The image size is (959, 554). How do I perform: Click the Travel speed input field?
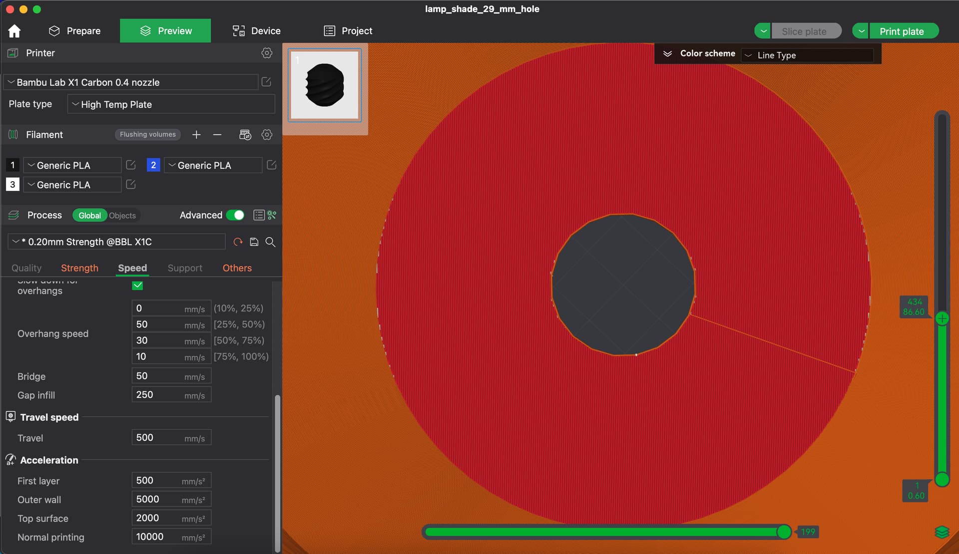tap(171, 438)
